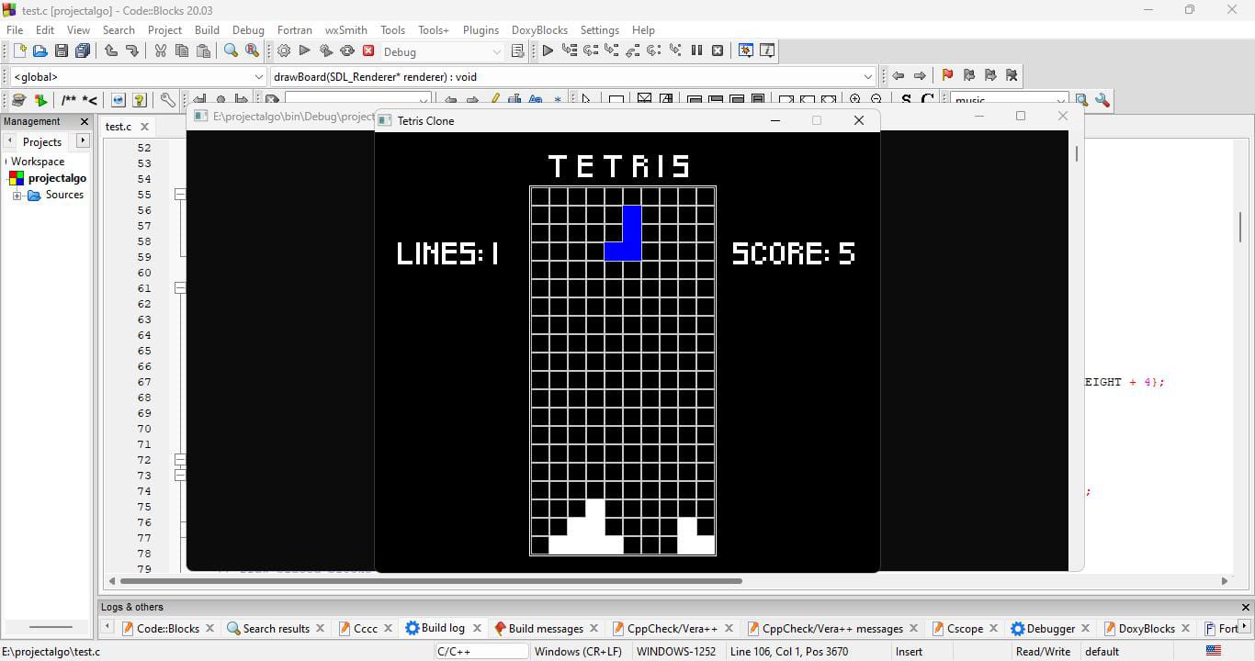This screenshot has width=1255, height=661.
Task: Select the Projects tab in Management panel
Action: point(42,141)
